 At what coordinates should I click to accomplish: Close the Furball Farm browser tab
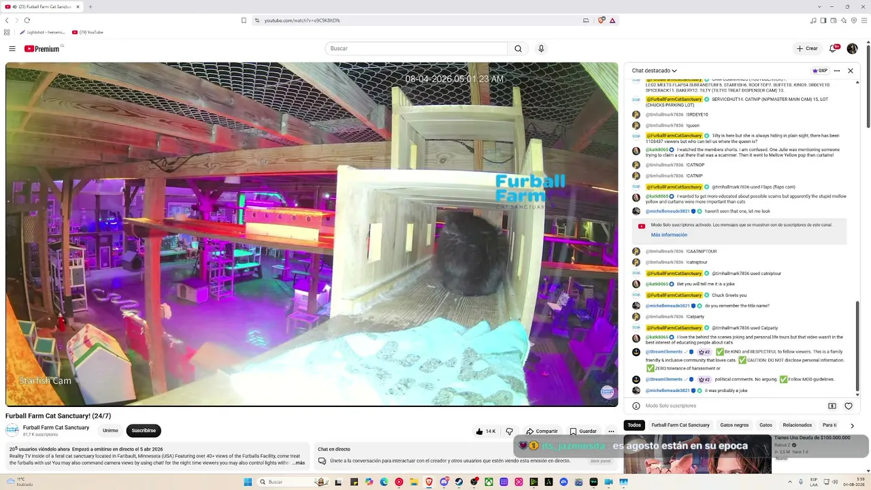78,7
